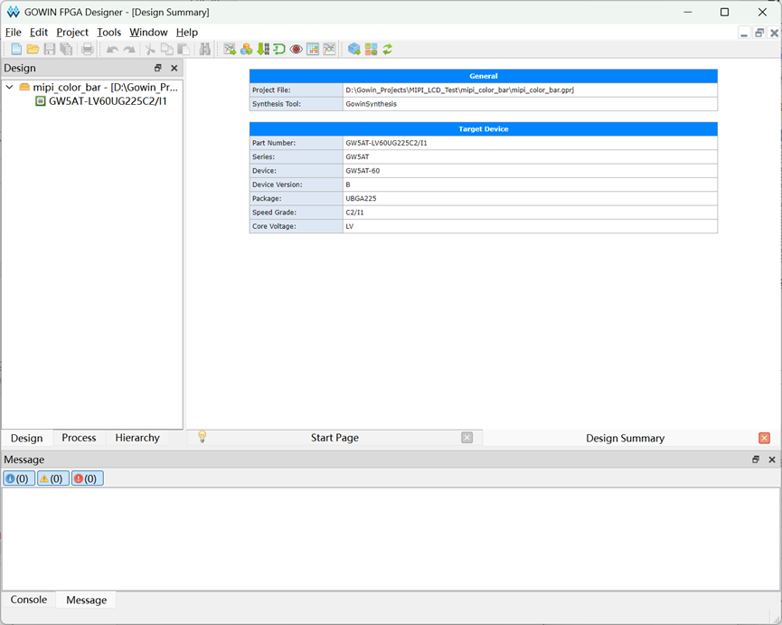Toggle the error messages (0) filter
This screenshot has height=625, width=782.
point(88,478)
